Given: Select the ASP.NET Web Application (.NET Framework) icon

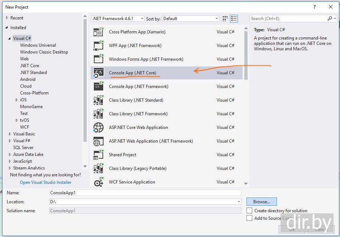Looking at the screenshot, I should coord(99,141).
